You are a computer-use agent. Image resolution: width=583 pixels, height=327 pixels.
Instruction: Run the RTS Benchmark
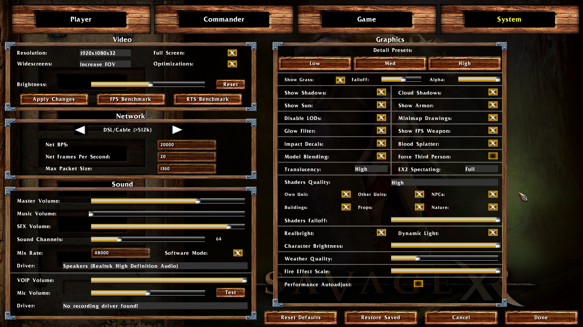coord(208,99)
